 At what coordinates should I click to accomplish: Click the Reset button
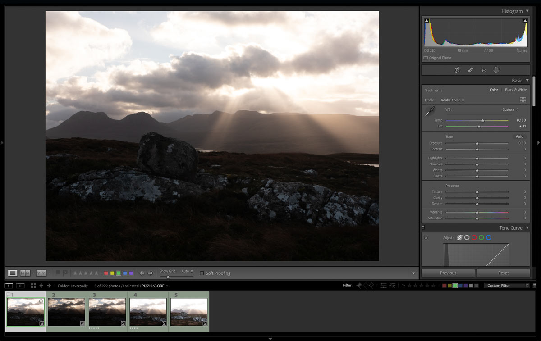503,273
